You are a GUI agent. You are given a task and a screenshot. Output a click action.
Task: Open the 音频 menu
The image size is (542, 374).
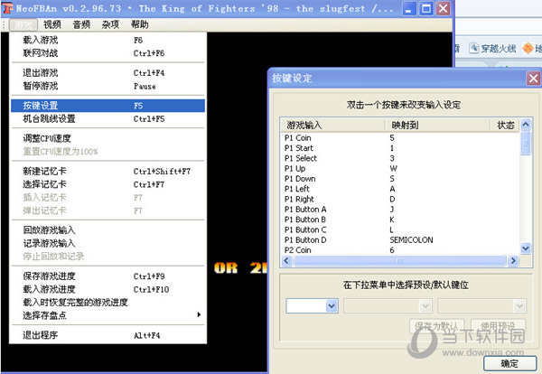pos(81,24)
